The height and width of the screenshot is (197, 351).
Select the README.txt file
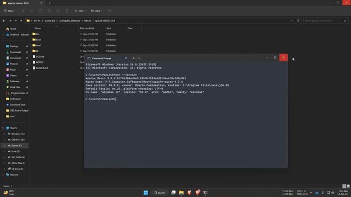pos(42,68)
